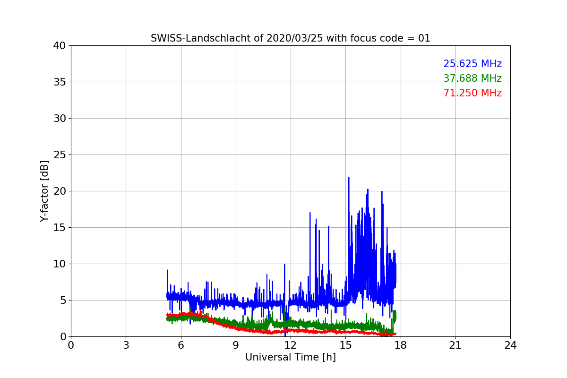Click the y-axis tick label 30

(x=59, y=119)
